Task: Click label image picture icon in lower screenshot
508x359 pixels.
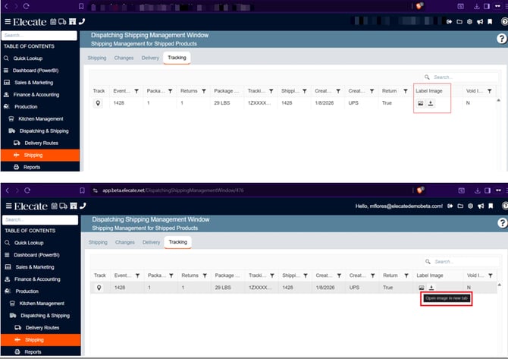Action: coord(421,288)
